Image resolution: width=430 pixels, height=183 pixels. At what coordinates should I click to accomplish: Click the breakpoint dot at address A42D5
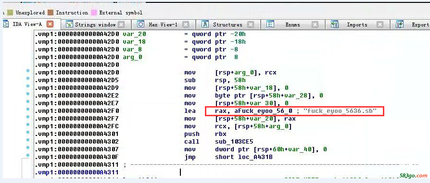click(28, 78)
